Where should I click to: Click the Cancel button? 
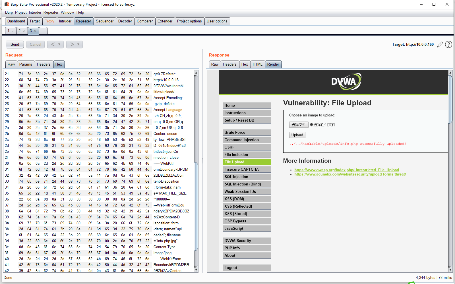point(36,44)
